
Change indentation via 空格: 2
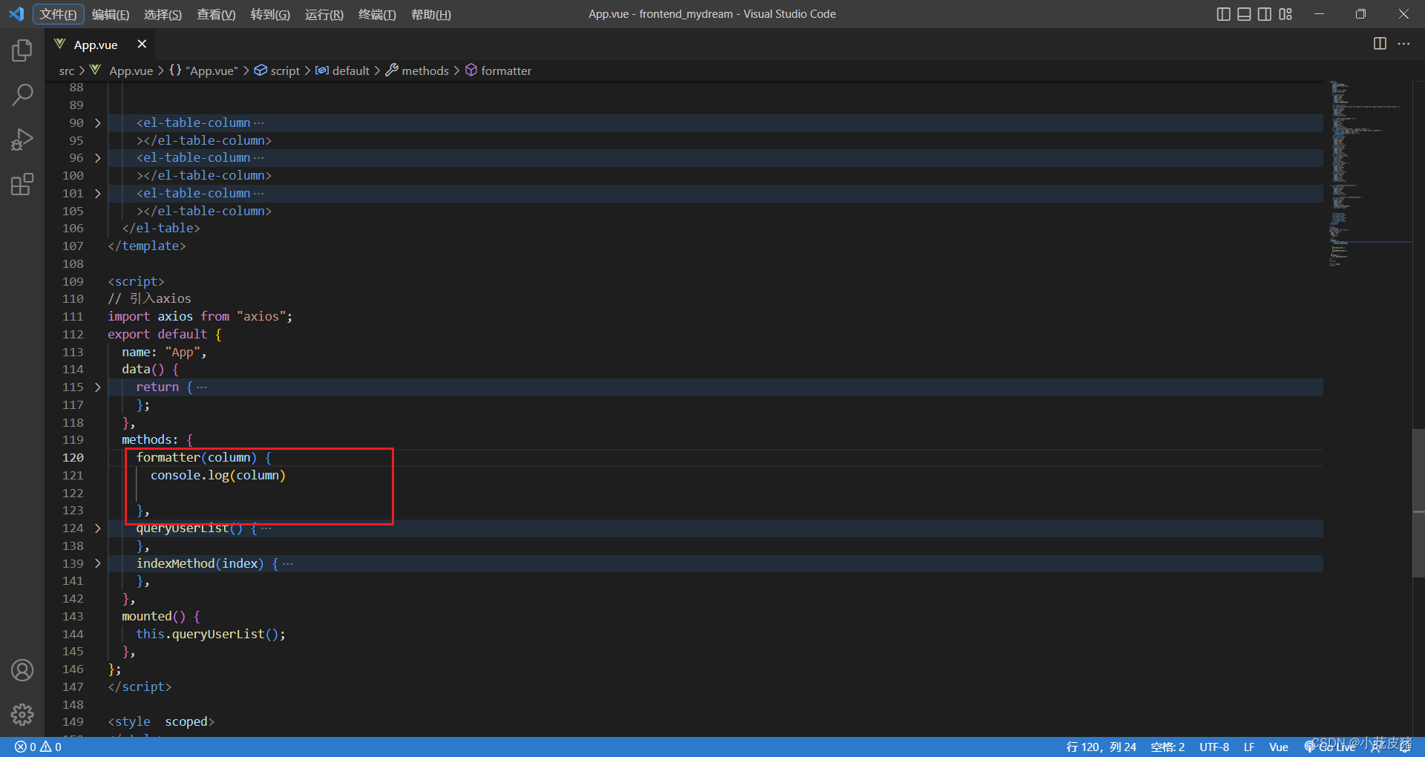coord(1167,747)
